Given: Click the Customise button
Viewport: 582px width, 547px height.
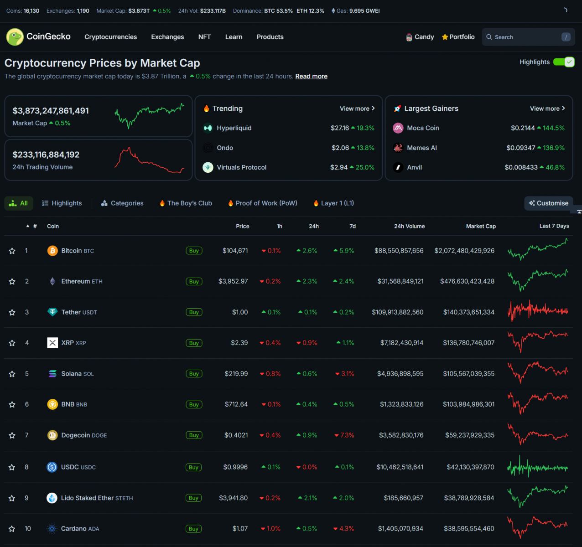Looking at the screenshot, I should click(549, 203).
